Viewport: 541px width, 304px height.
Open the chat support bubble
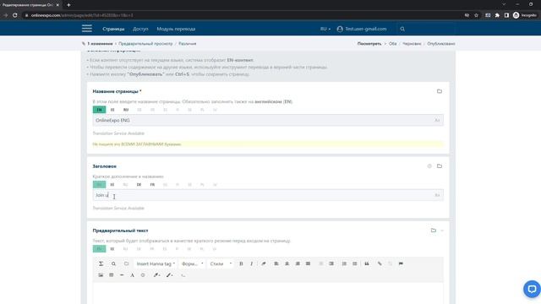(x=532, y=289)
